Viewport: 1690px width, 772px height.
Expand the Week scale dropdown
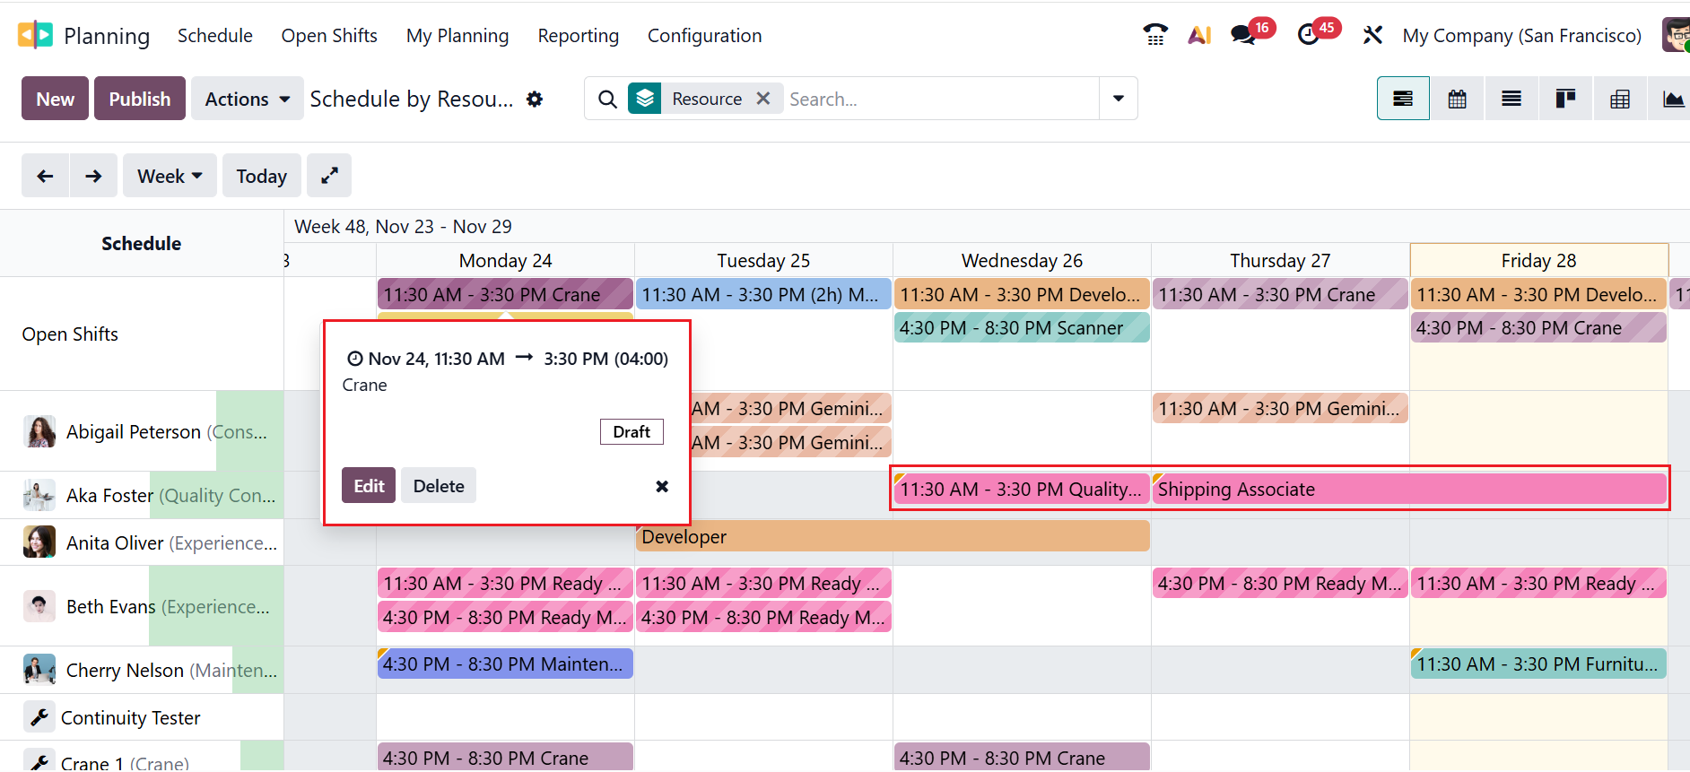(x=170, y=176)
